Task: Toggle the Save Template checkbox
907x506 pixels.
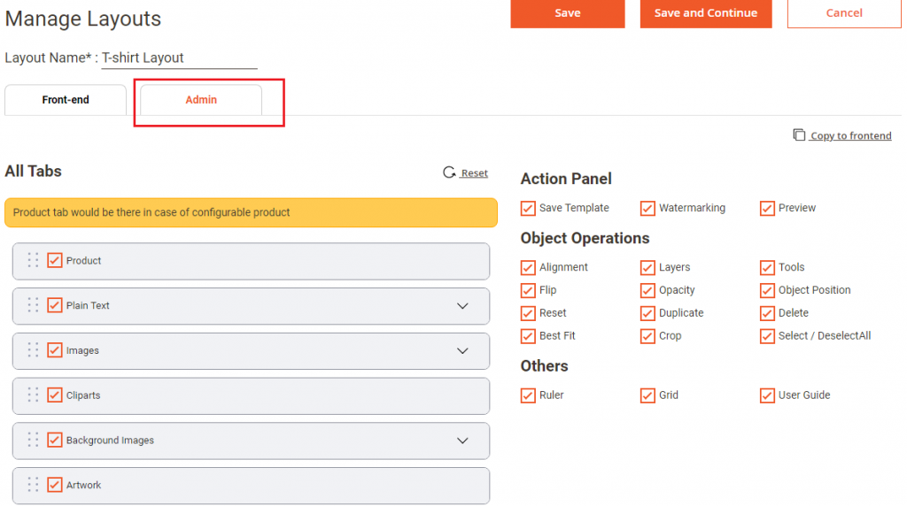Action: click(x=529, y=209)
